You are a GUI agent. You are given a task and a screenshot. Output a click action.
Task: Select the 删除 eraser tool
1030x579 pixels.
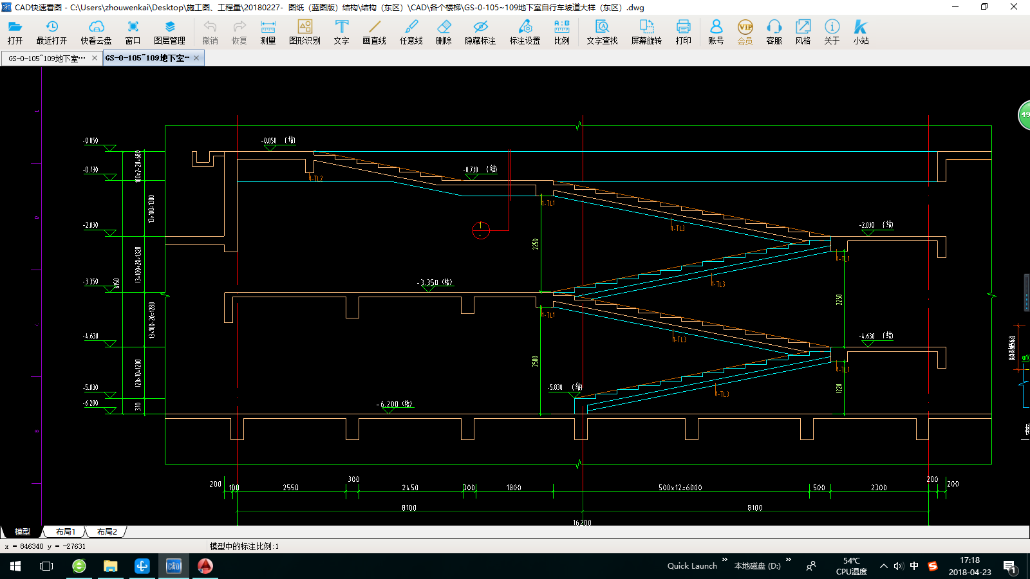444,32
